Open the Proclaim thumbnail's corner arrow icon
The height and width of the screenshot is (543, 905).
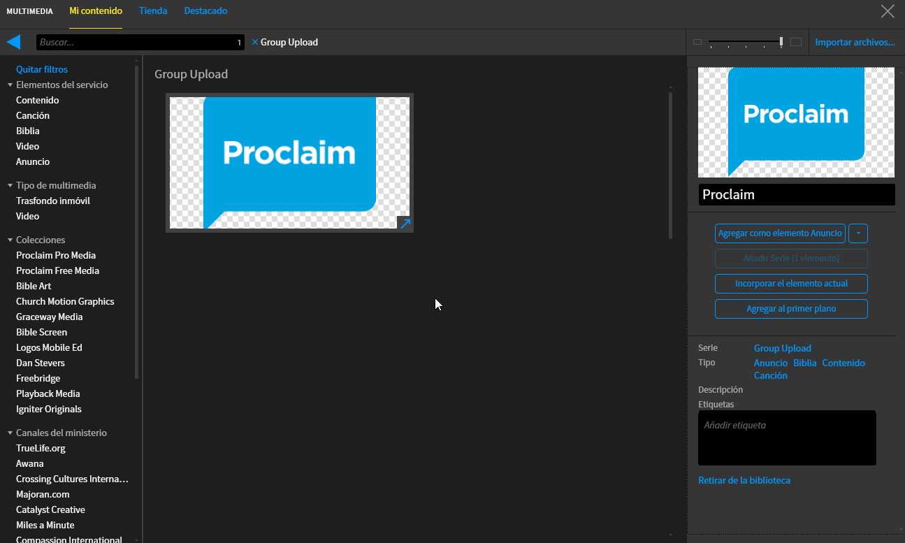tap(405, 224)
